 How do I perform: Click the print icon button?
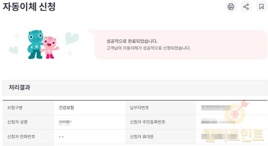(x=231, y=7)
